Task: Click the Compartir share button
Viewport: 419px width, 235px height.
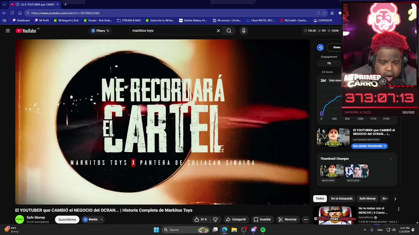Action: [x=236, y=219]
